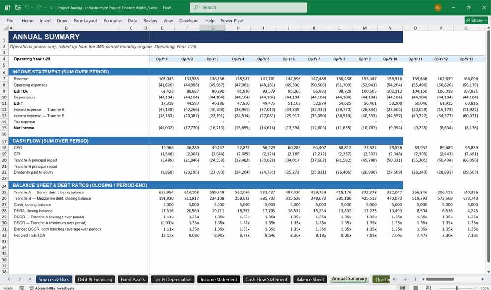Click the Save icon in quick access toolbar

tap(18, 7)
